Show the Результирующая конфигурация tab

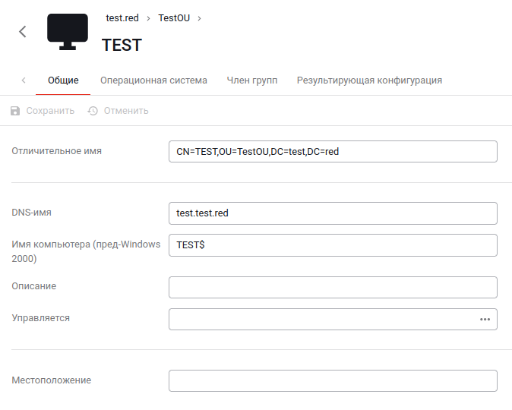(x=369, y=80)
